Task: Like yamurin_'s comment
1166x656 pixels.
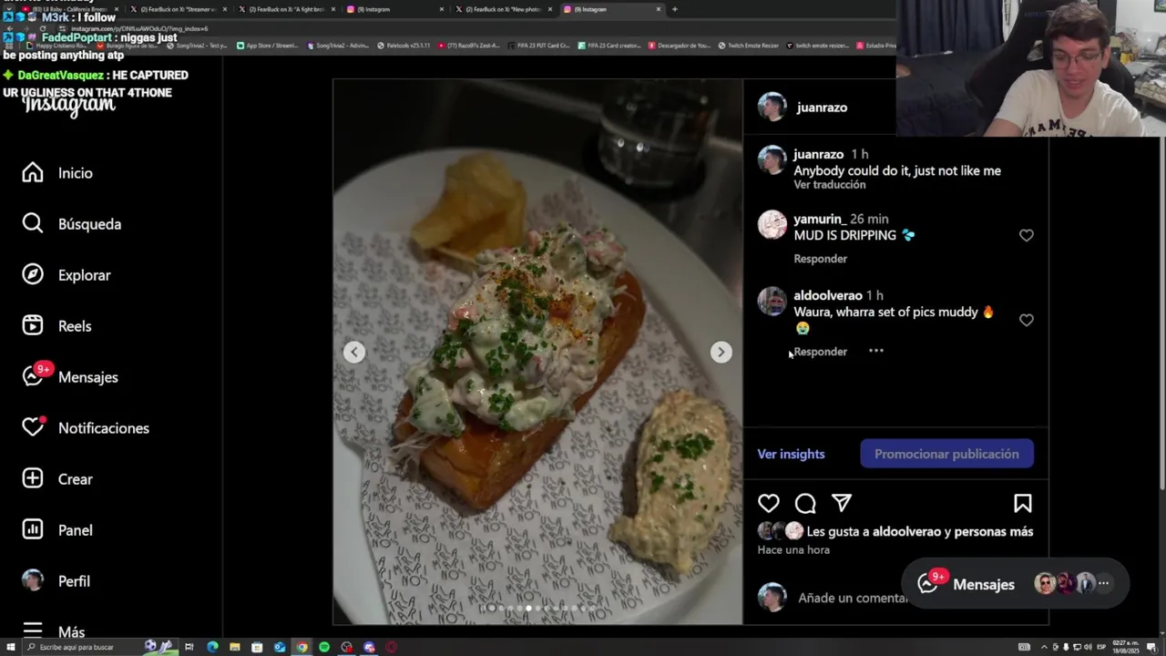Action: pos(1027,235)
